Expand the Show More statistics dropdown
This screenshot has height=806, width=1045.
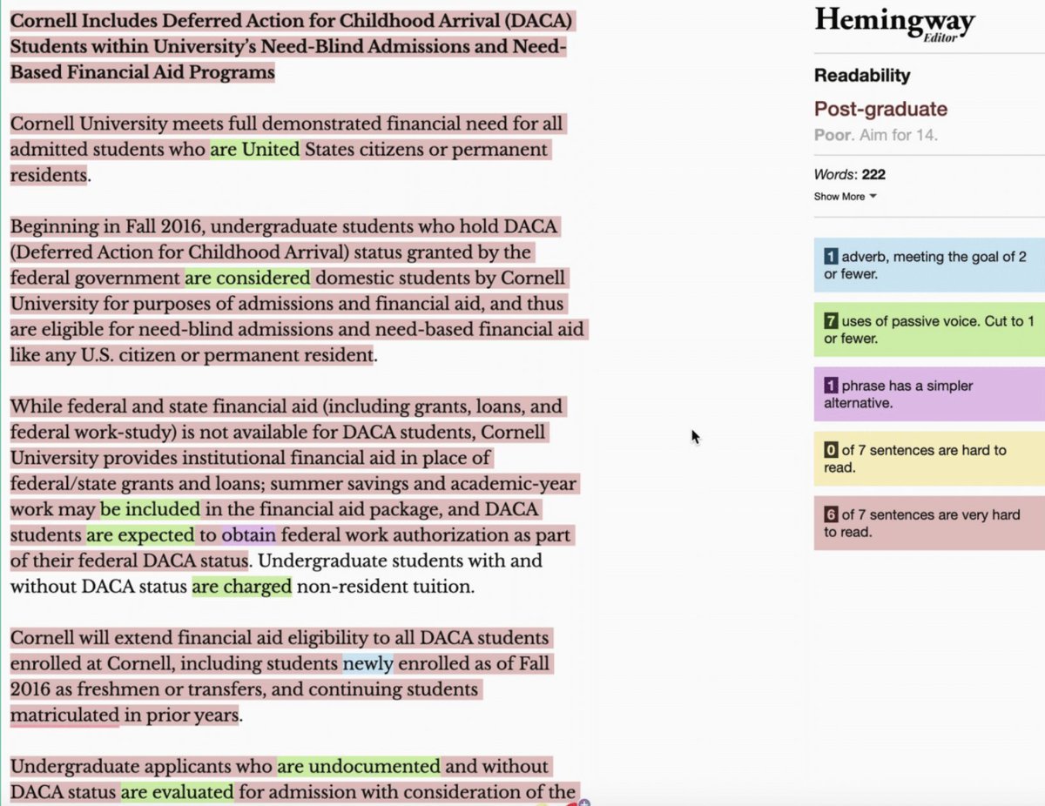click(845, 197)
